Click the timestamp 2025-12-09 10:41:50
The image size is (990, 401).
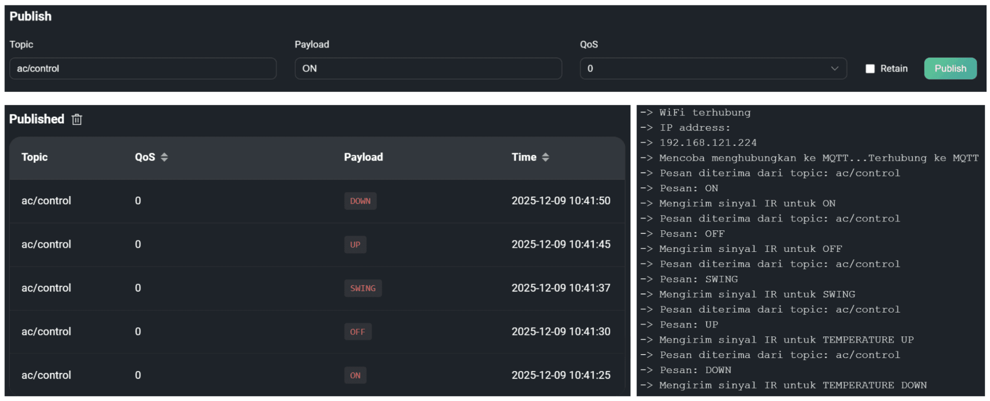coord(561,201)
